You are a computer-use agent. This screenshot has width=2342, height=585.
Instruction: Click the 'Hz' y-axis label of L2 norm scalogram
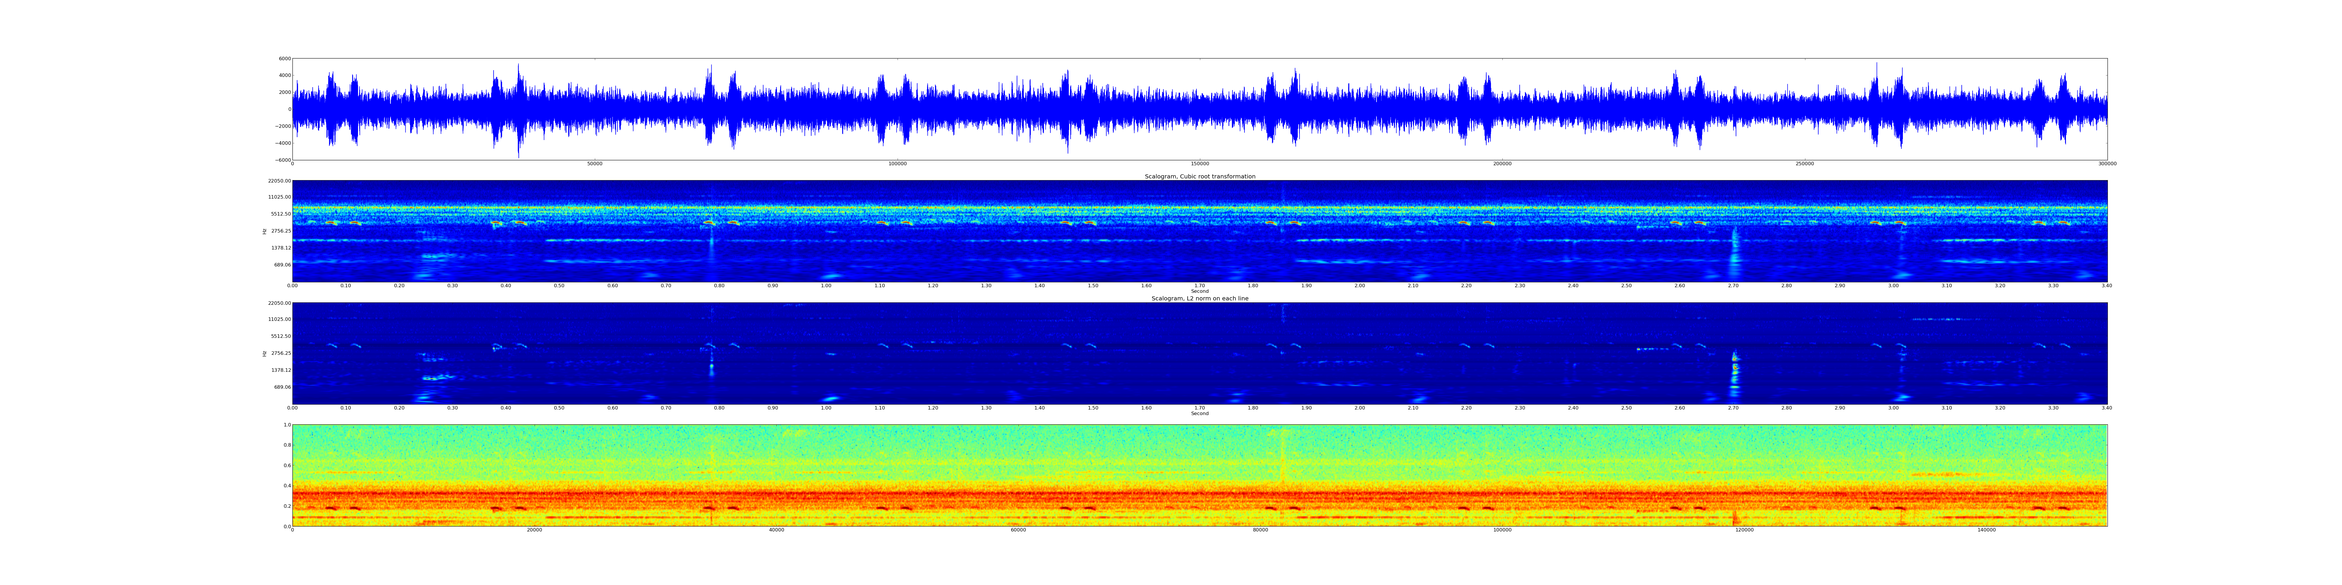(x=265, y=353)
